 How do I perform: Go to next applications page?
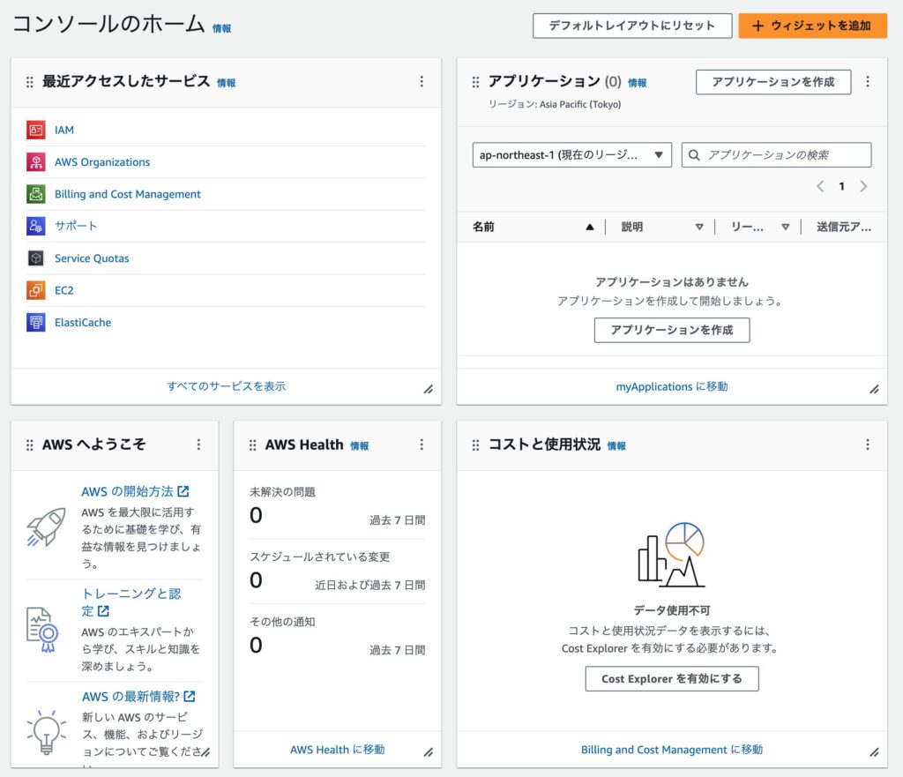point(863,186)
